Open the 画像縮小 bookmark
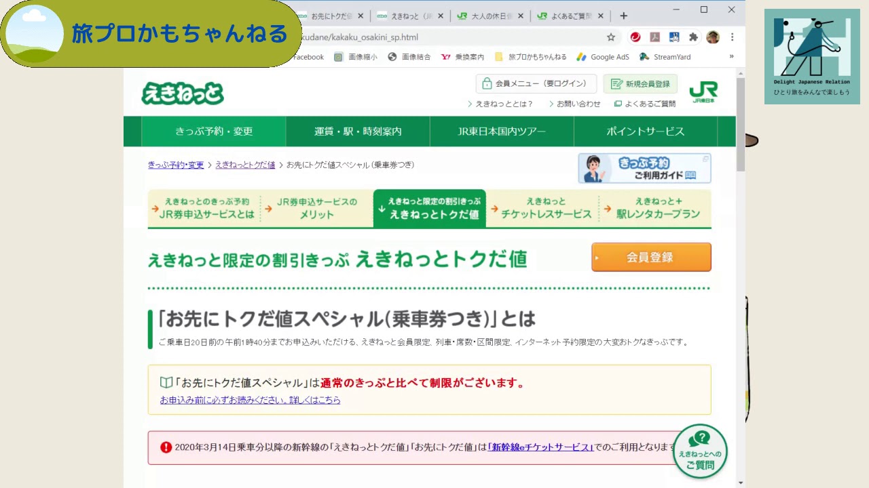 [356, 57]
